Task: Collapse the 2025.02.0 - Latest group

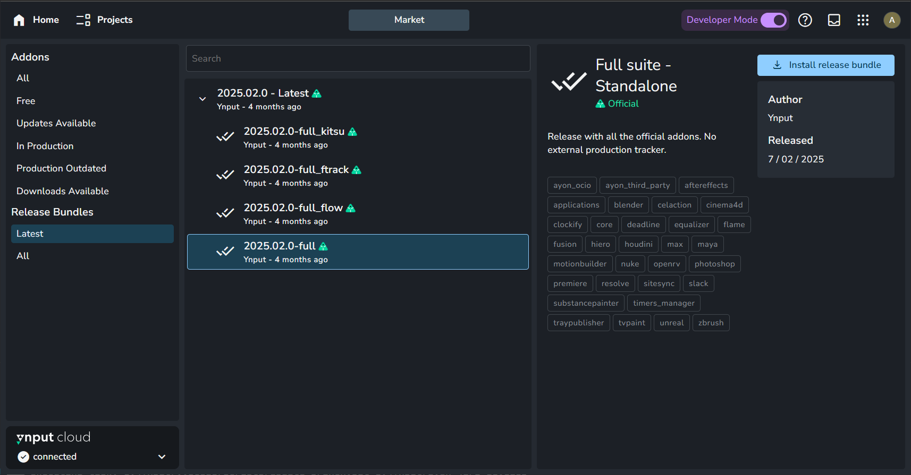Action: click(x=203, y=99)
